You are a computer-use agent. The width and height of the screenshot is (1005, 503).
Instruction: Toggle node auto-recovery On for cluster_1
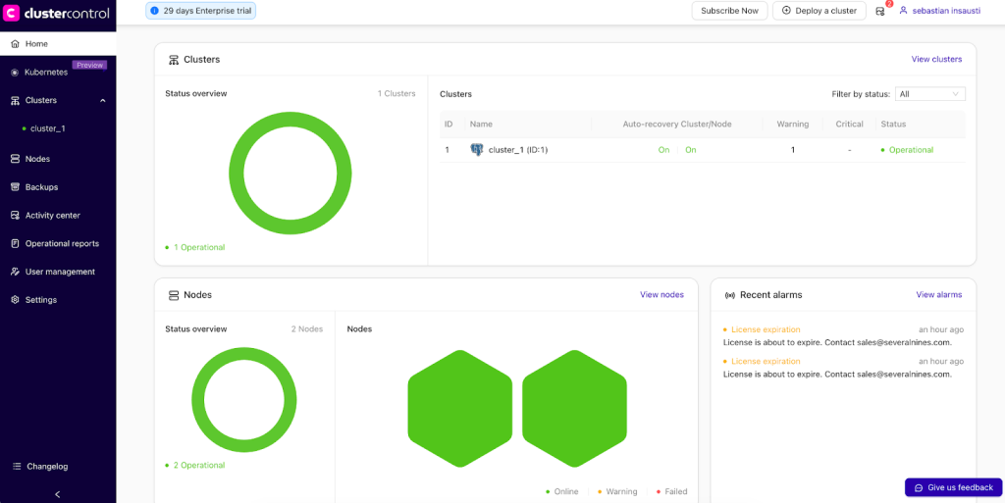[x=691, y=150]
